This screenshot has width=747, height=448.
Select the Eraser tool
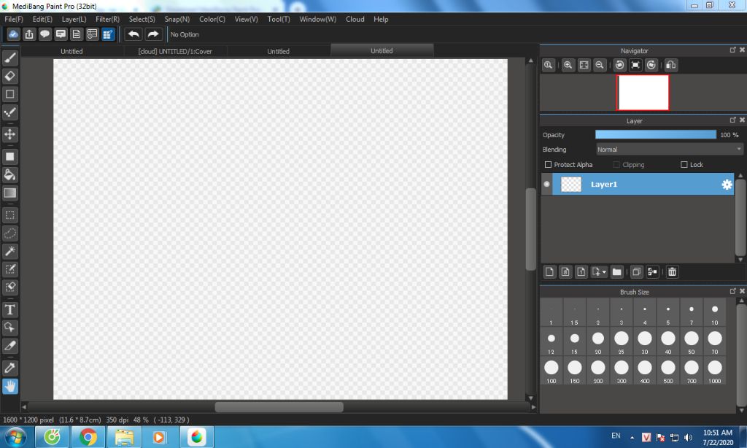[x=10, y=76]
